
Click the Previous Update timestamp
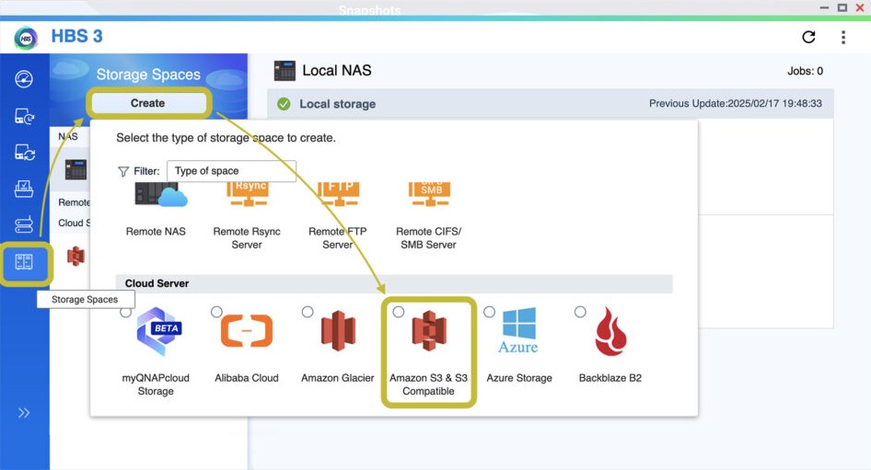(736, 104)
